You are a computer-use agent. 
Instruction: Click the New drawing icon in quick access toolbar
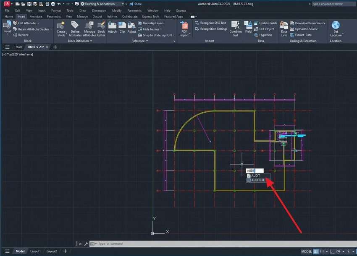point(18,4)
